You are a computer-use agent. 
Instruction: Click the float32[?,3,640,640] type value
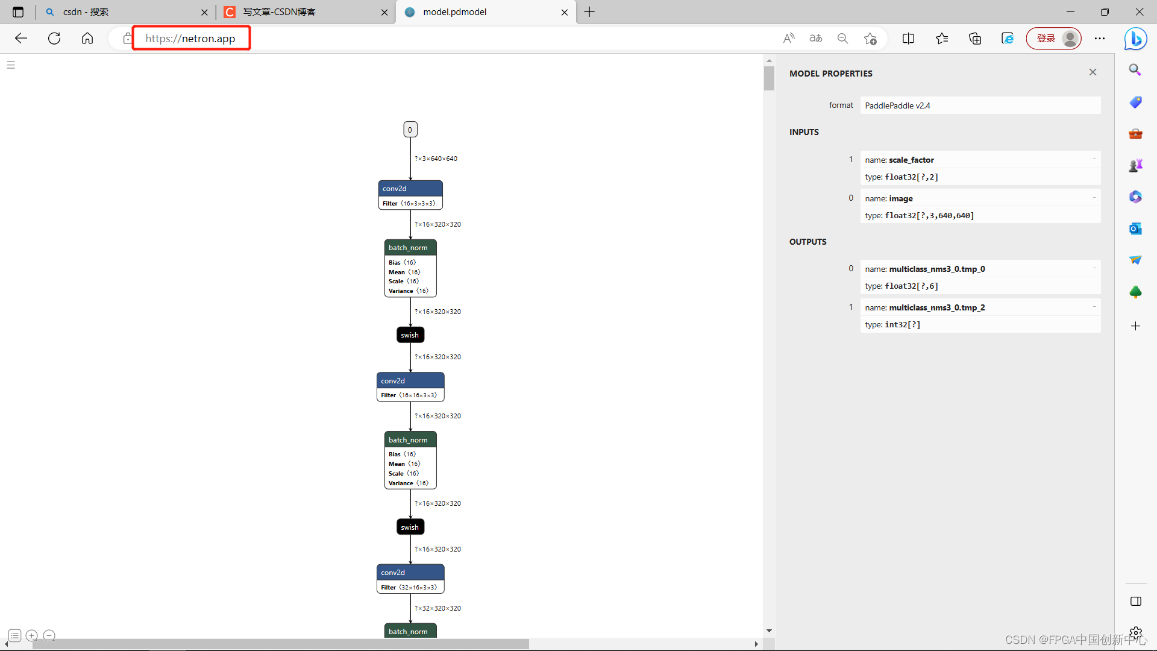929,215
